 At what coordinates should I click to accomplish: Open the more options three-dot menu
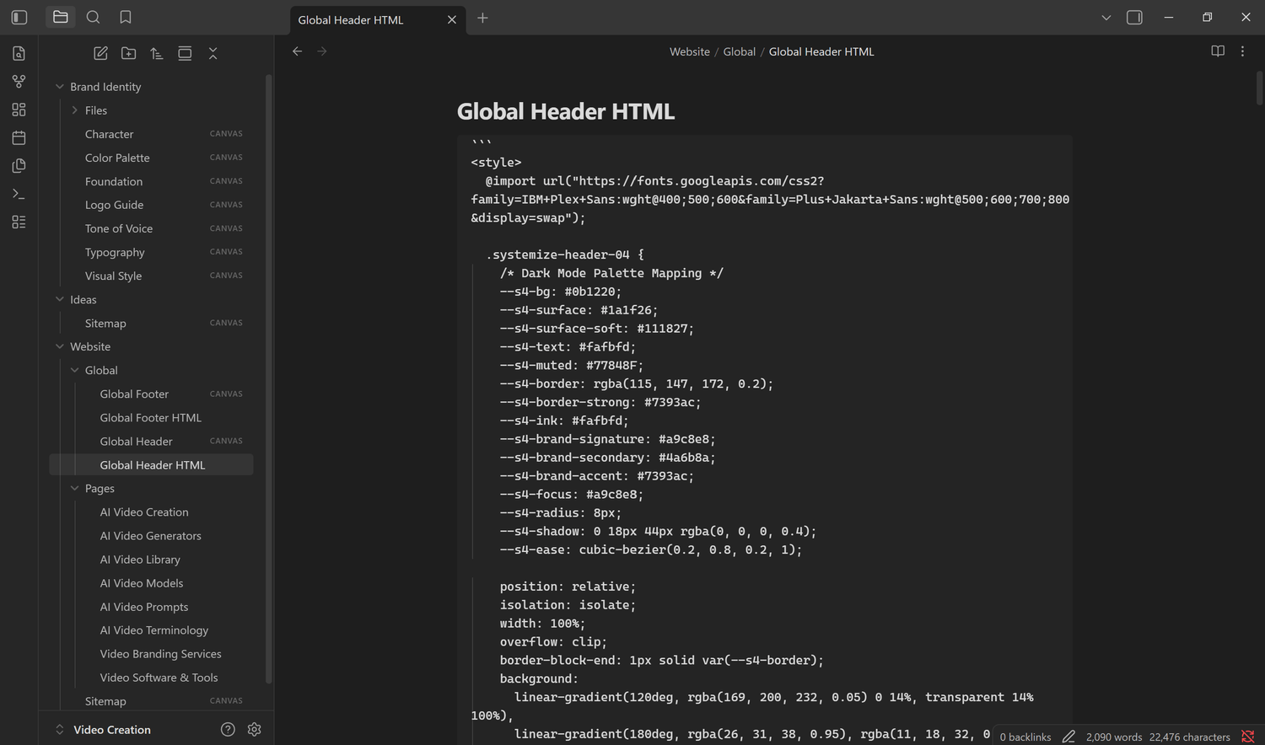click(x=1242, y=51)
